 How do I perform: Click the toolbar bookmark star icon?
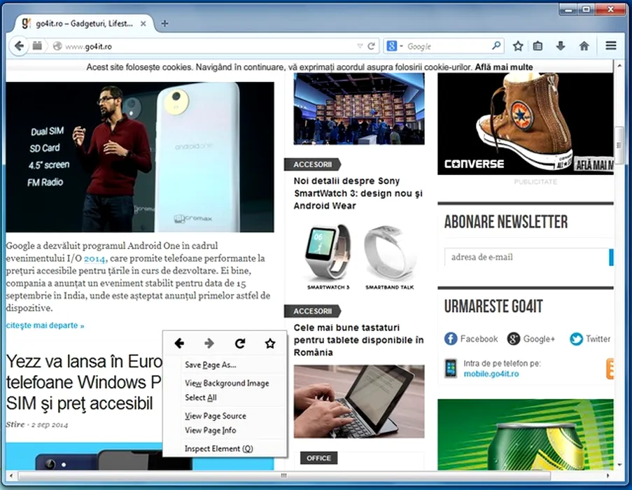(x=517, y=46)
